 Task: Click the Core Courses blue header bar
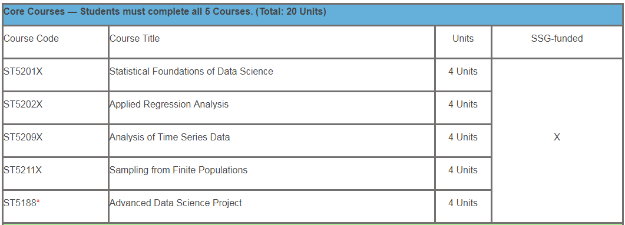pyautogui.click(x=312, y=14)
